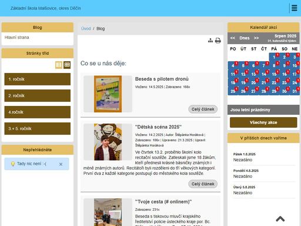
Task: Open the hamburger menu icon
Action: [x=294, y=8]
